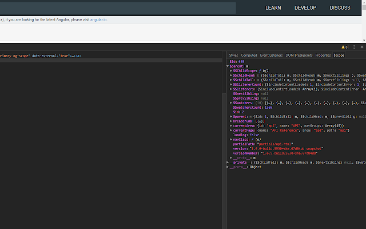
Task: Switch to the Styles tab
Action: pos(233,56)
